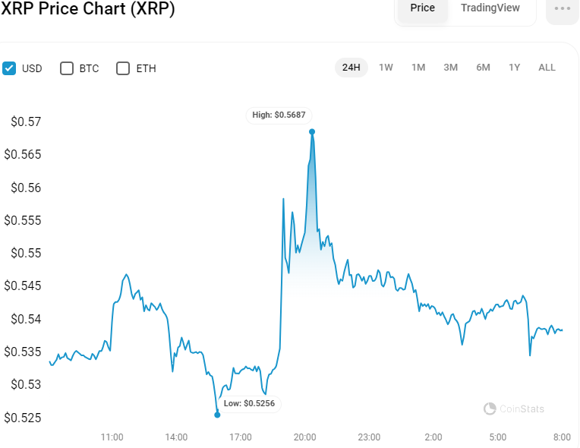Select the Price tab
Viewport: 580px width, 448px height.
pyautogui.click(x=422, y=8)
